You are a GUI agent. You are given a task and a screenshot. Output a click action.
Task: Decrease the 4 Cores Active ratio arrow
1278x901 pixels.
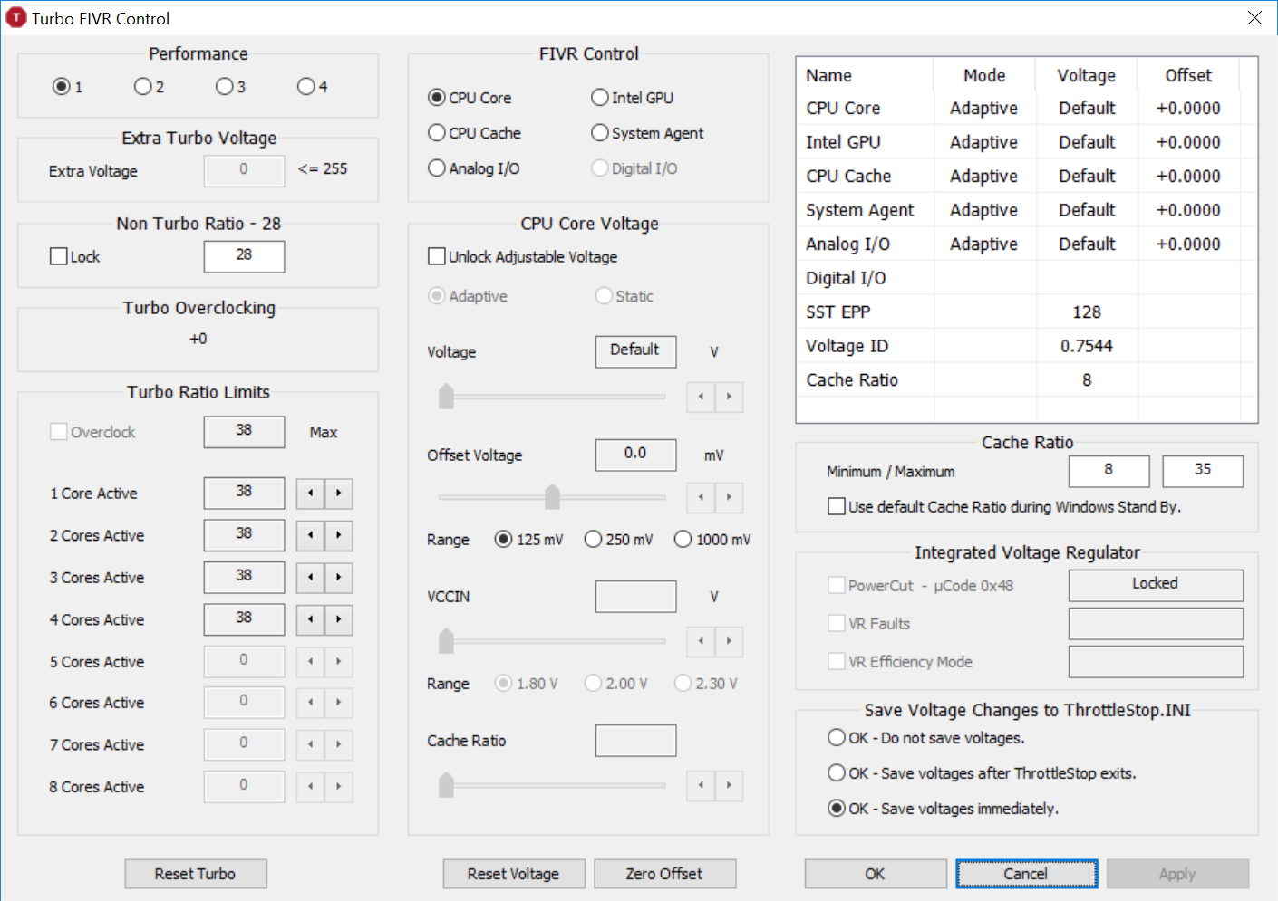[310, 619]
